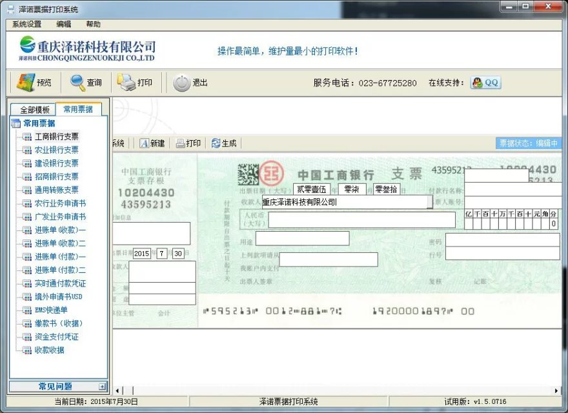The image size is (568, 413).
Task: Select the 招商银行支票 template icon
Action: (27, 177)
